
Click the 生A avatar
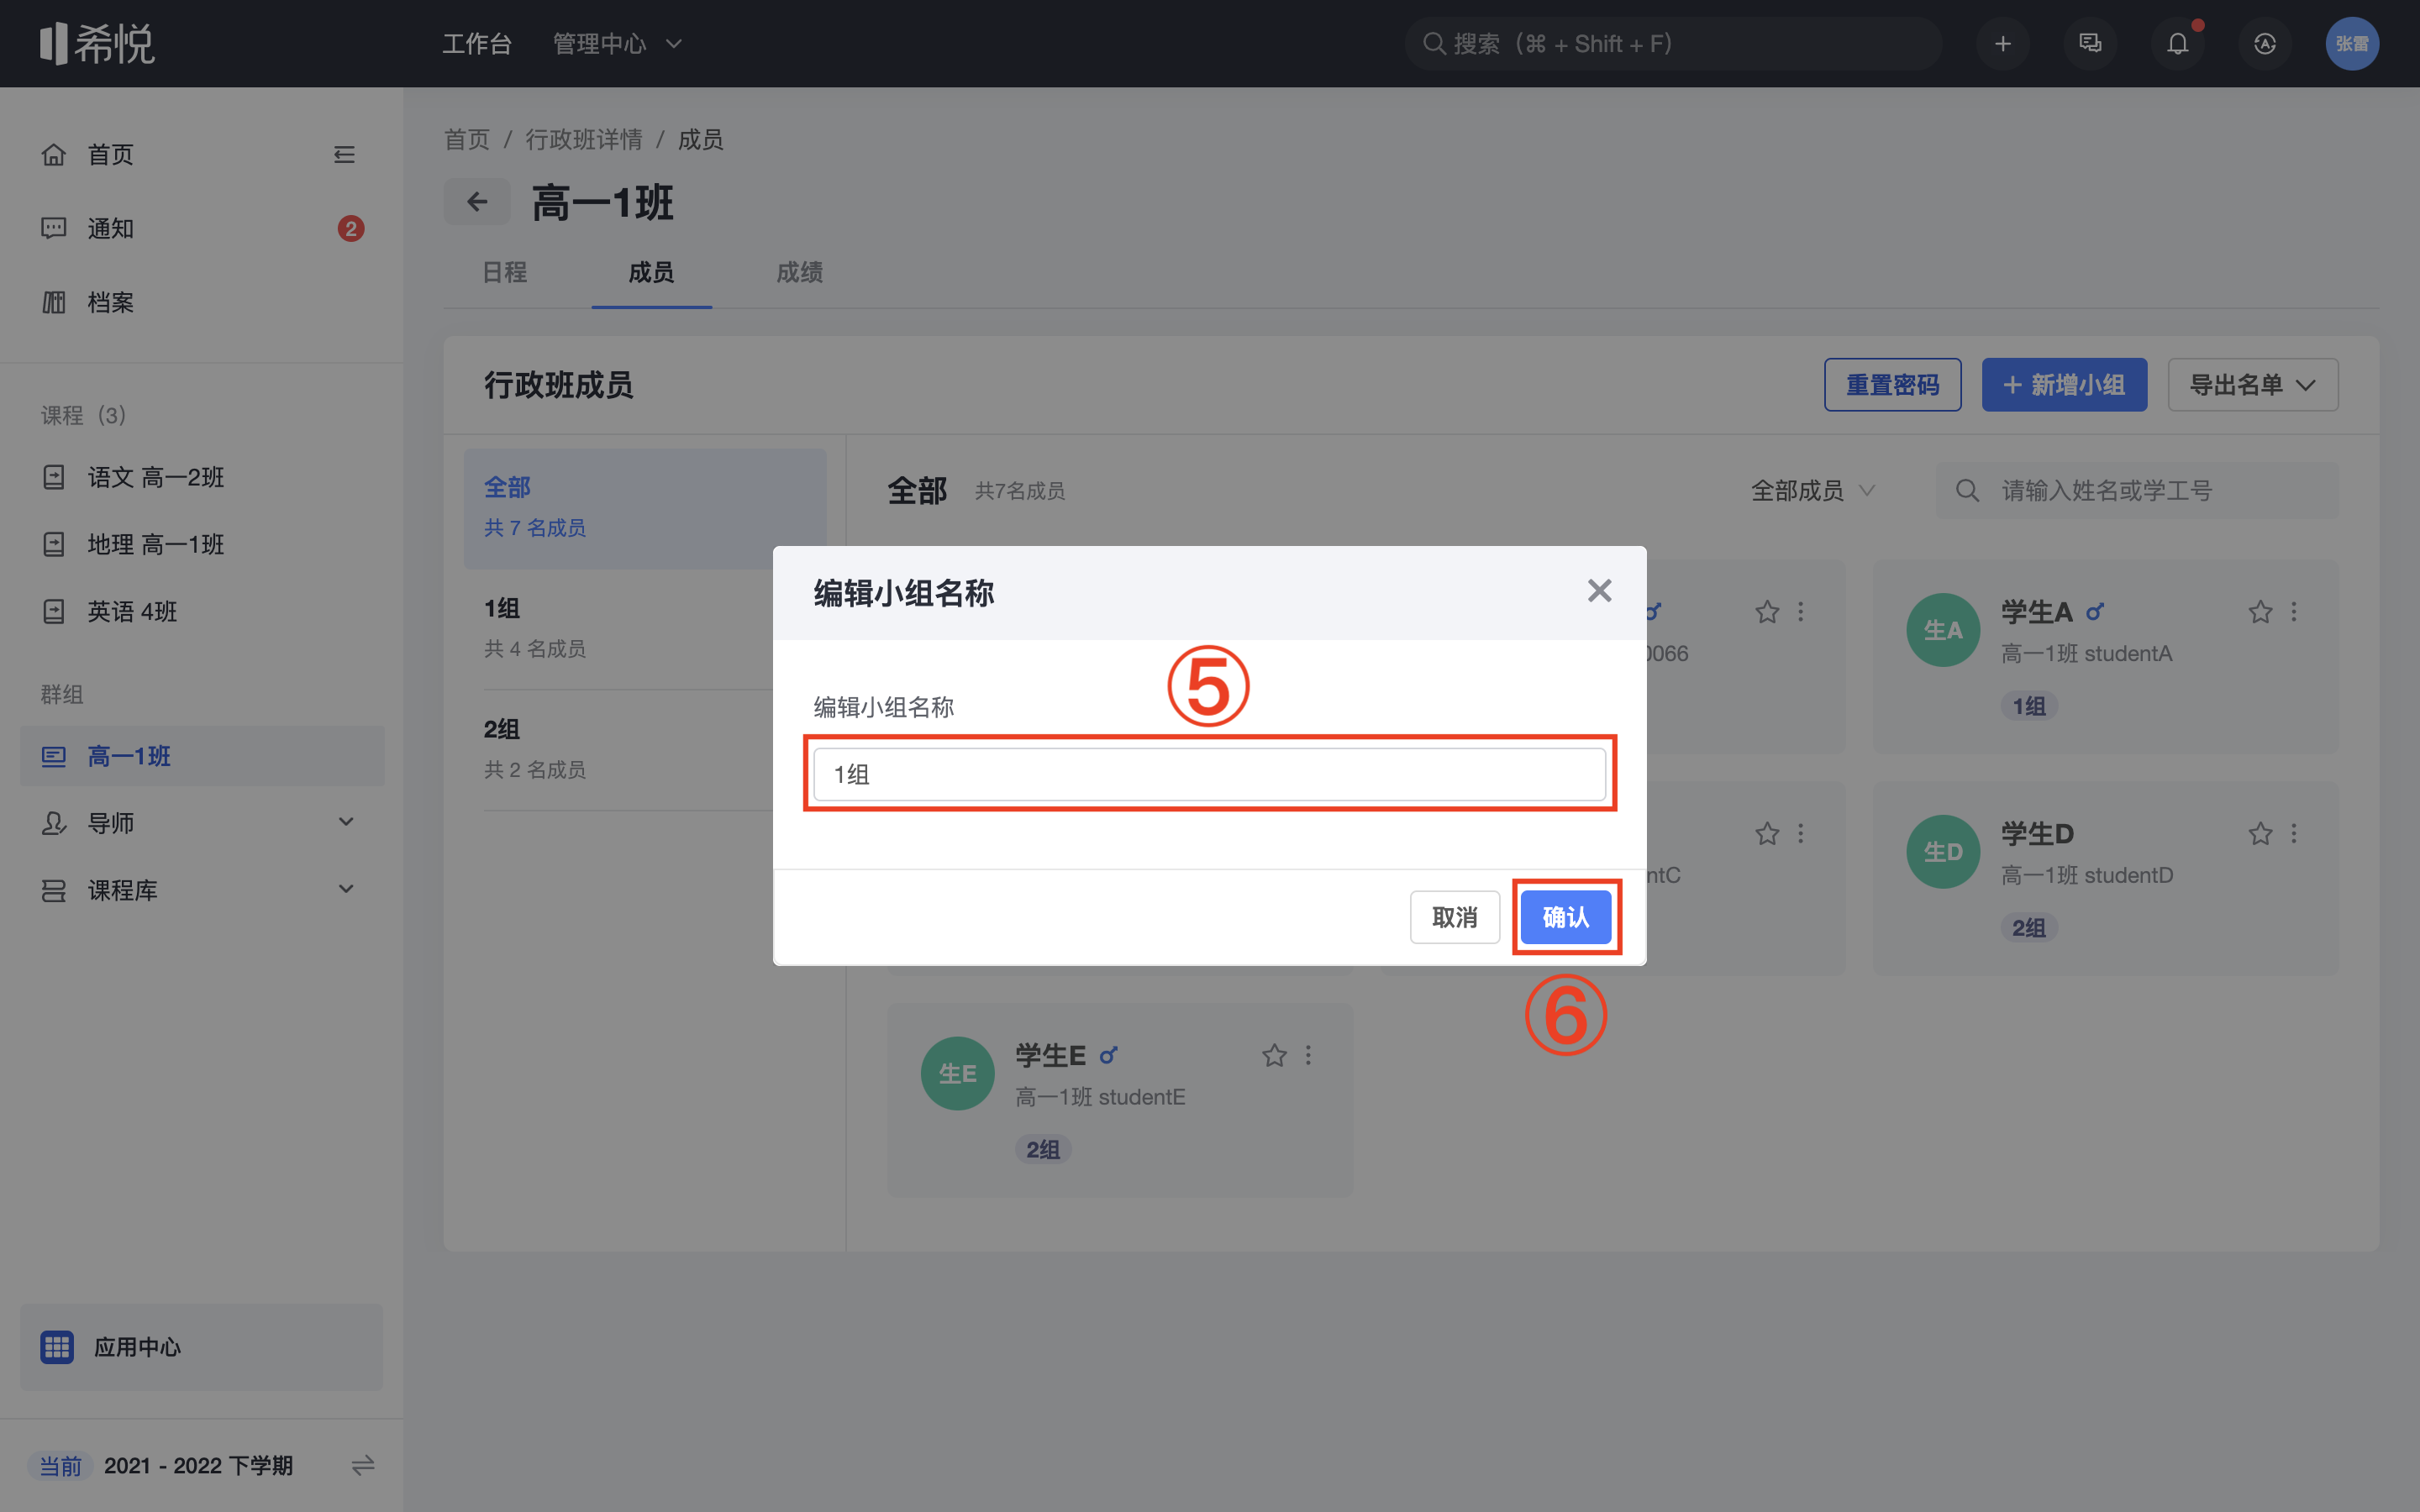pyautogui.click(x=1943, y=630)
